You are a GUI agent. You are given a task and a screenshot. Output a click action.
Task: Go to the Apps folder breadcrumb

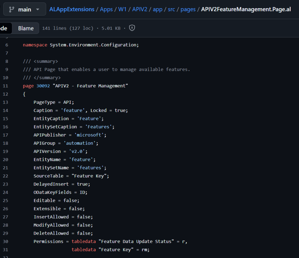pos(106,9)
